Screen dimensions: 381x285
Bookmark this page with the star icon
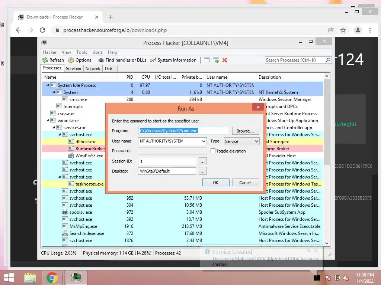click(343, 30)
